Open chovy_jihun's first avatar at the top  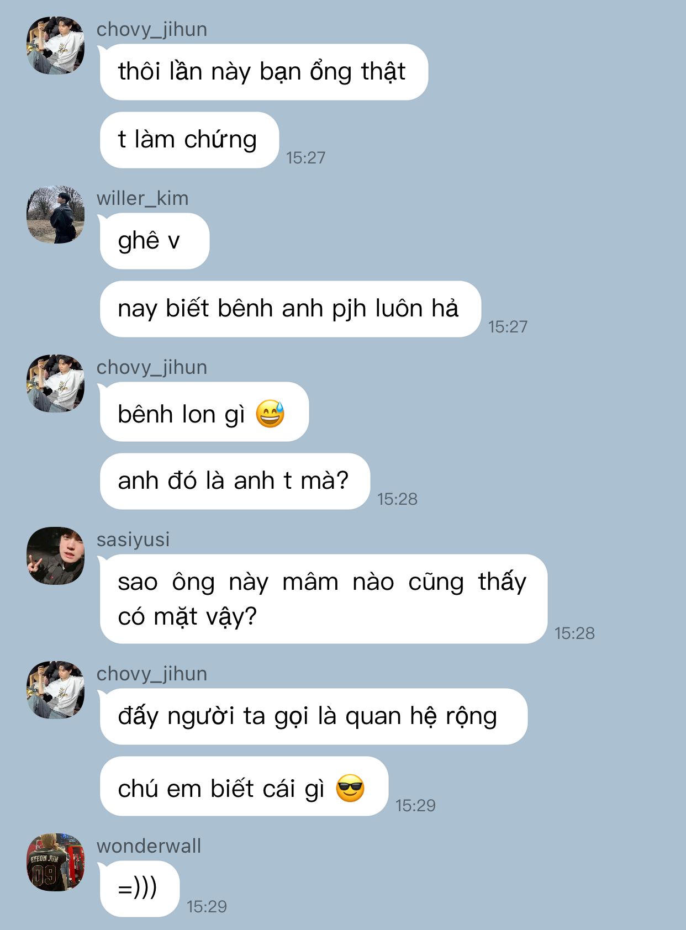[x=56, y=45]
